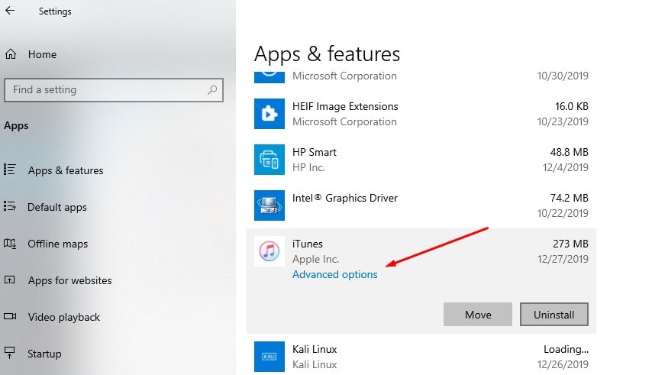Select the HP Smart printer icon
The image size is (652, 375).
click(270, 160)
